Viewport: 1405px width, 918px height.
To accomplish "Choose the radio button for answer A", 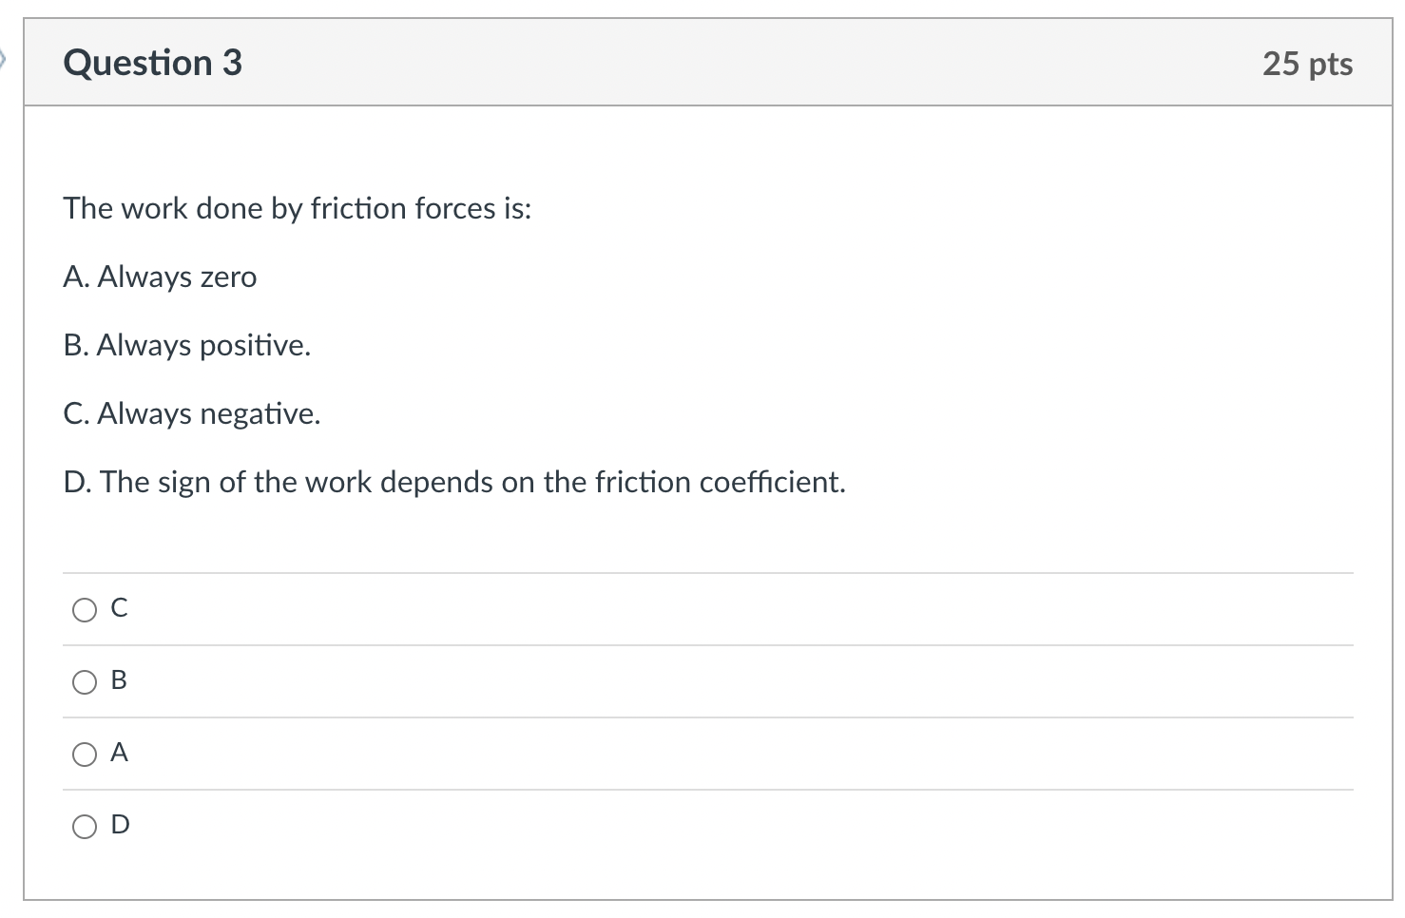I will click(x=85, y=755).
